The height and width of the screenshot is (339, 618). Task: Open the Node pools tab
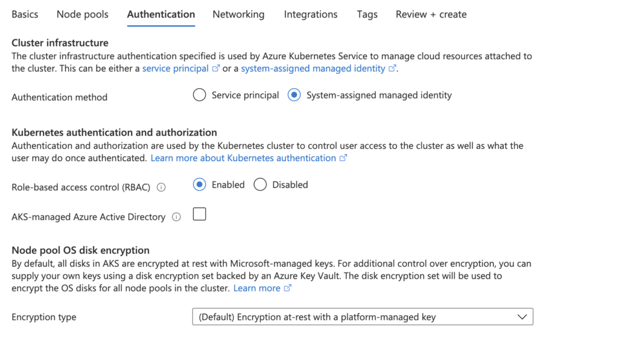(x=82, y=14)
